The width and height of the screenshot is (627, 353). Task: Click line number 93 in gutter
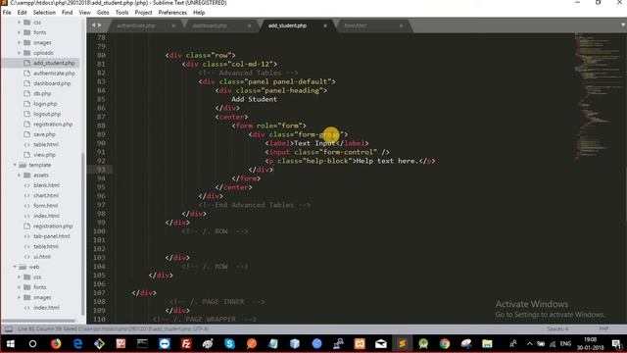101,170
